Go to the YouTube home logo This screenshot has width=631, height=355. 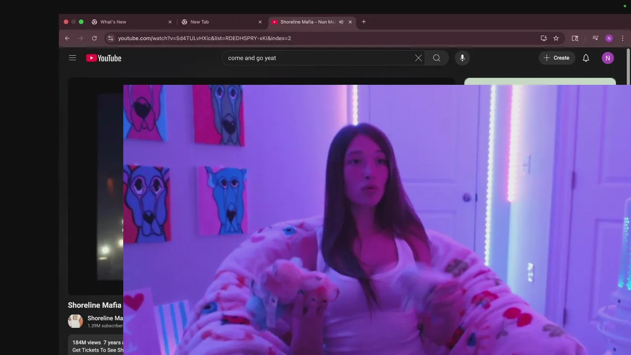tap(104, 58)
